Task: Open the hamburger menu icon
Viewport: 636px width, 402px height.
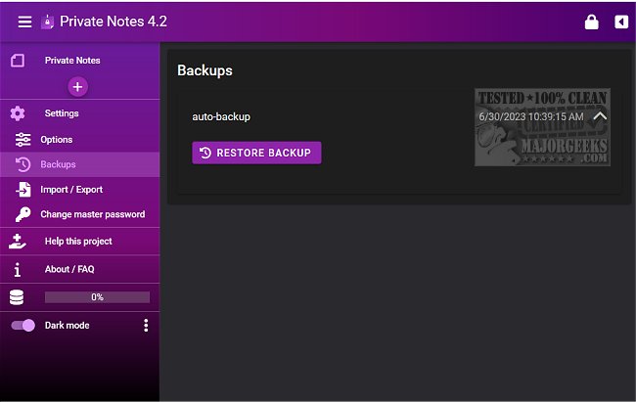Action: coord(24,22)
